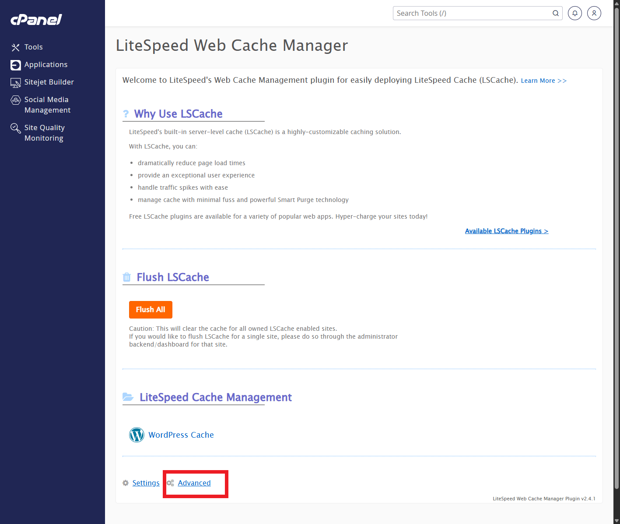The width and height of the screenshot is (620, 524).
Task: Follow the Learn More >> link
Action: (x=543, y=81)
